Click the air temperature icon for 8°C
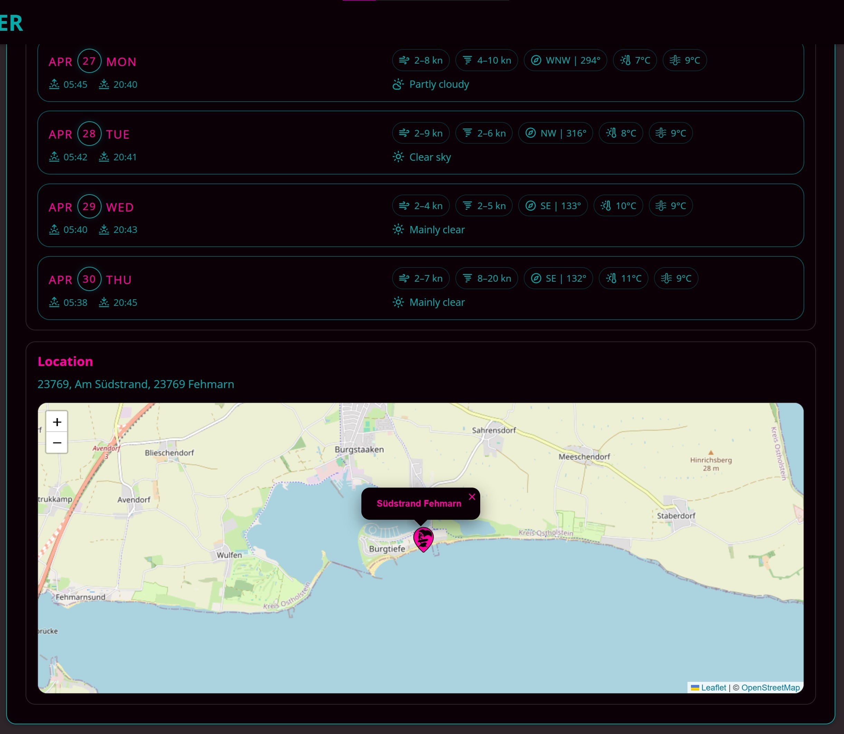 click(611, 133)
